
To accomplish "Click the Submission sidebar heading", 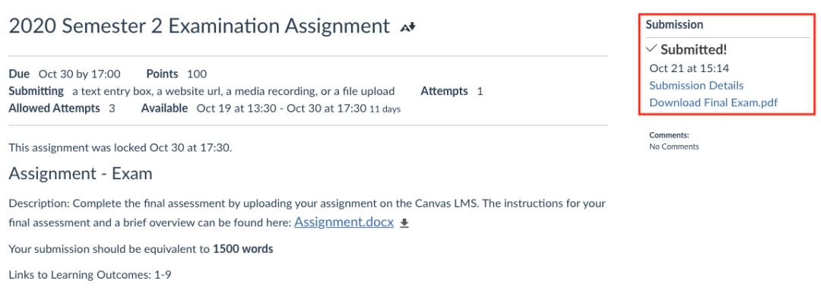I will point(674,24).
